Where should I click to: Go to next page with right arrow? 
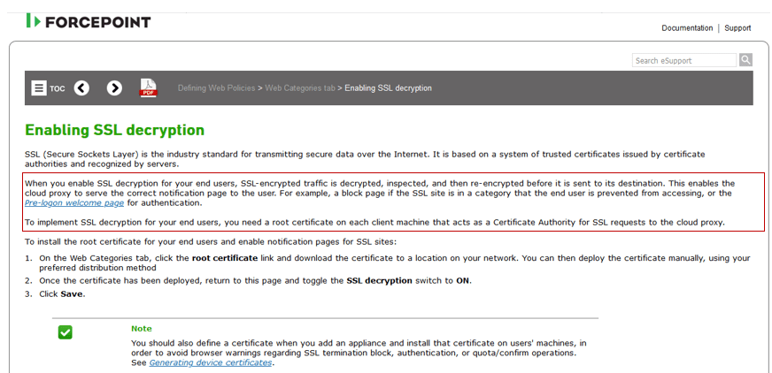114,88
